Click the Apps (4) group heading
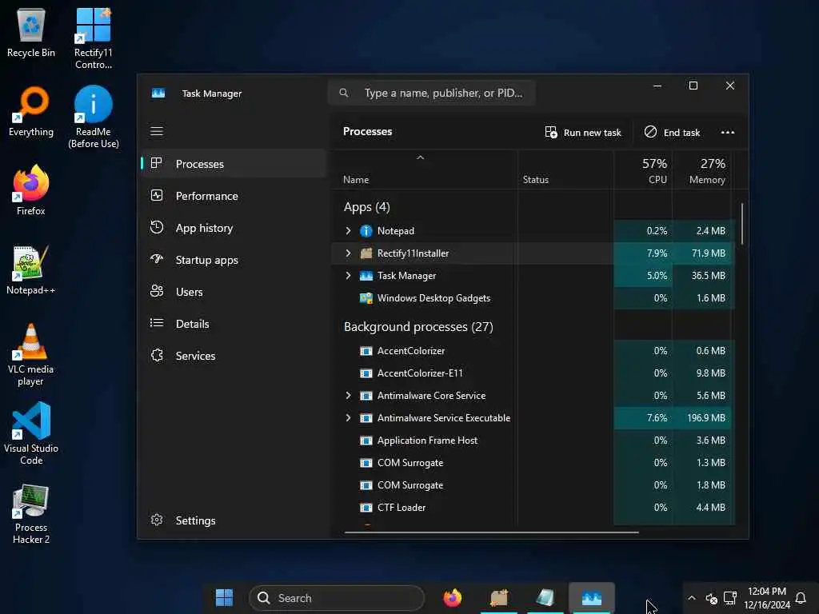Screen dimensions: 819x614 tap(366, 207)
